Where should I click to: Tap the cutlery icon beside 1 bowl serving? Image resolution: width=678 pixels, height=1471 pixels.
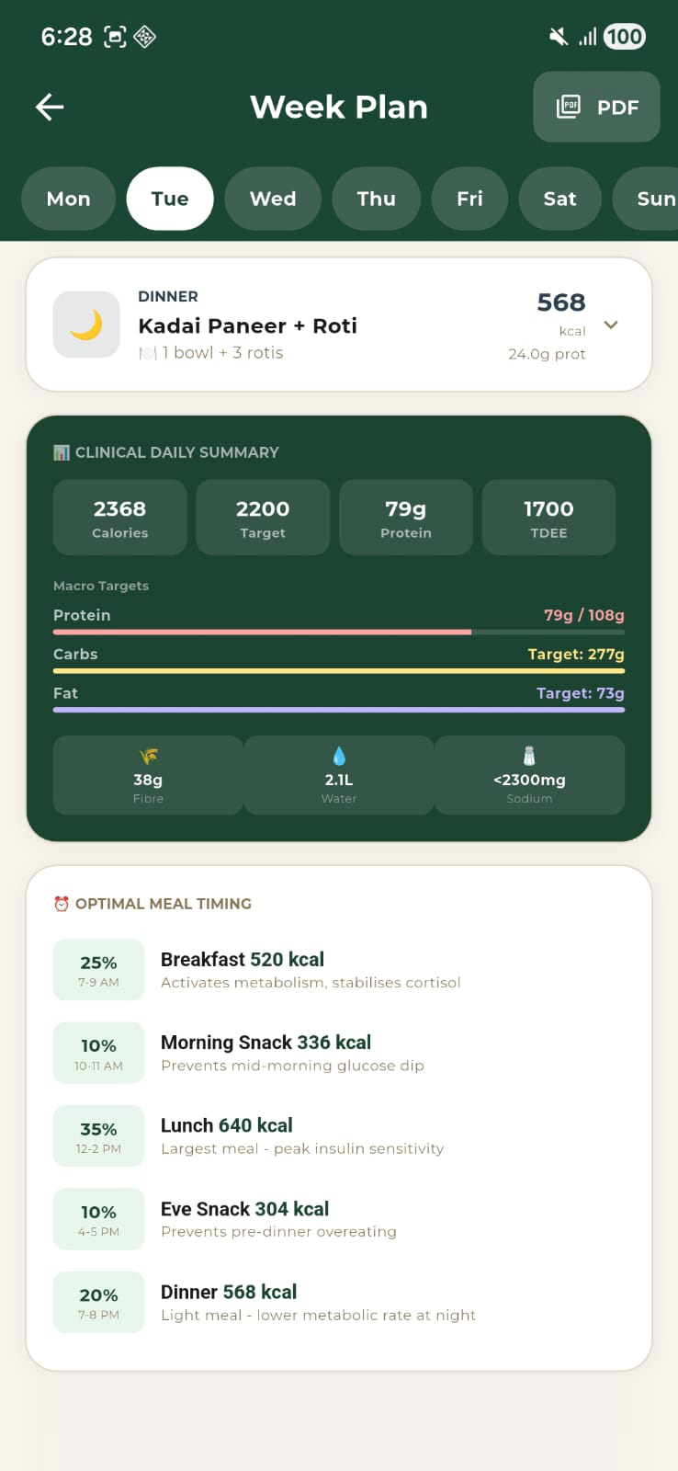click(146, 352)
